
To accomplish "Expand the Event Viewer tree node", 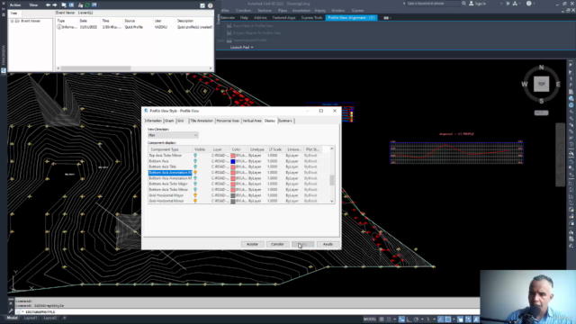I will [x=12, y=21].
